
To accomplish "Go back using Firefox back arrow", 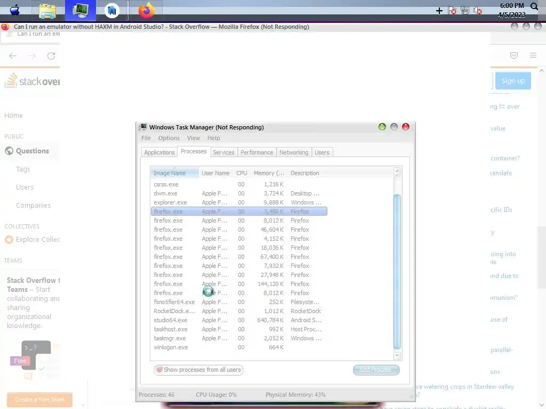I will click(13, 55).
